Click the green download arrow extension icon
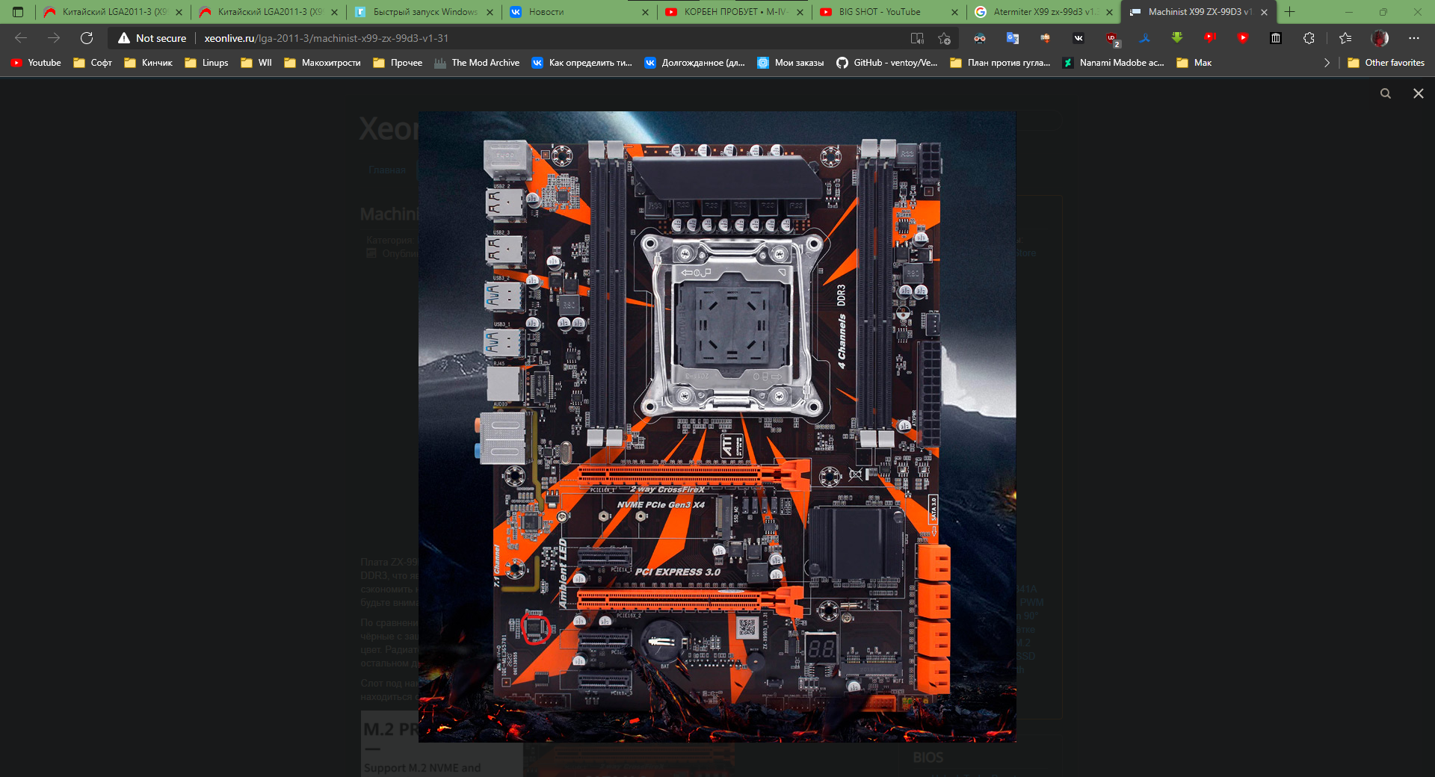1435x777 pixels. [1177, 38]
